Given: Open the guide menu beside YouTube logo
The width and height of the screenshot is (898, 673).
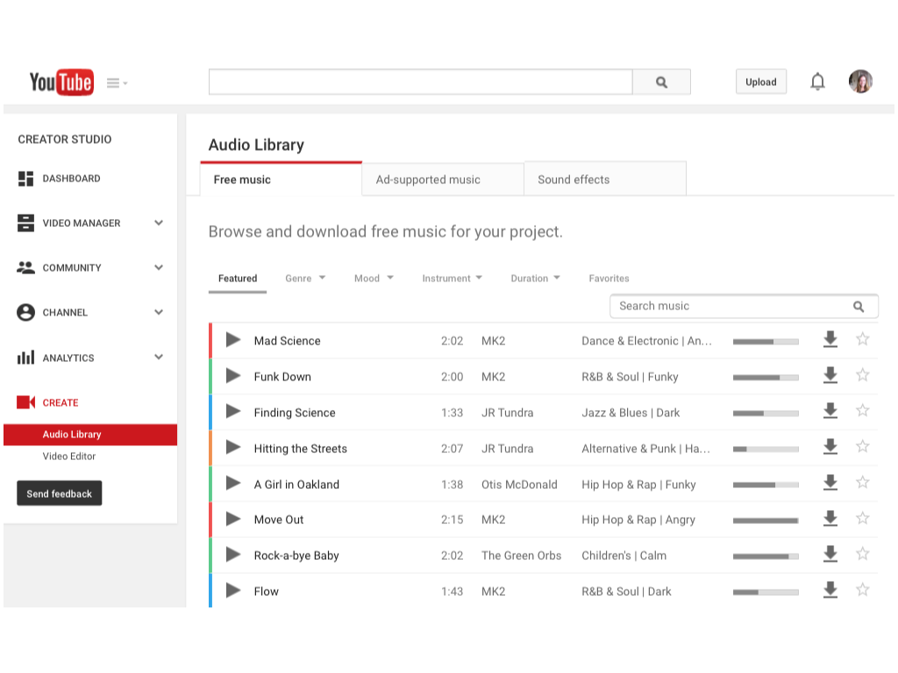Looking at the screenshot, I should click(117, 83).
